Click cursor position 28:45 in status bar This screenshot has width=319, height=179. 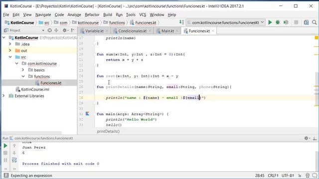pyautogui.click(x=260, y=176)
